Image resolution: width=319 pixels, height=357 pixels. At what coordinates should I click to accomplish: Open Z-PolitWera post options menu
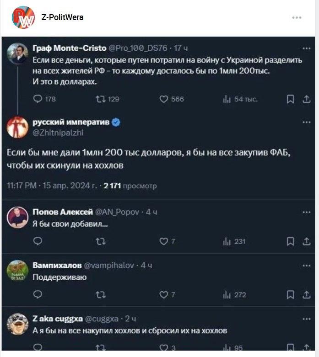(297, 17)
